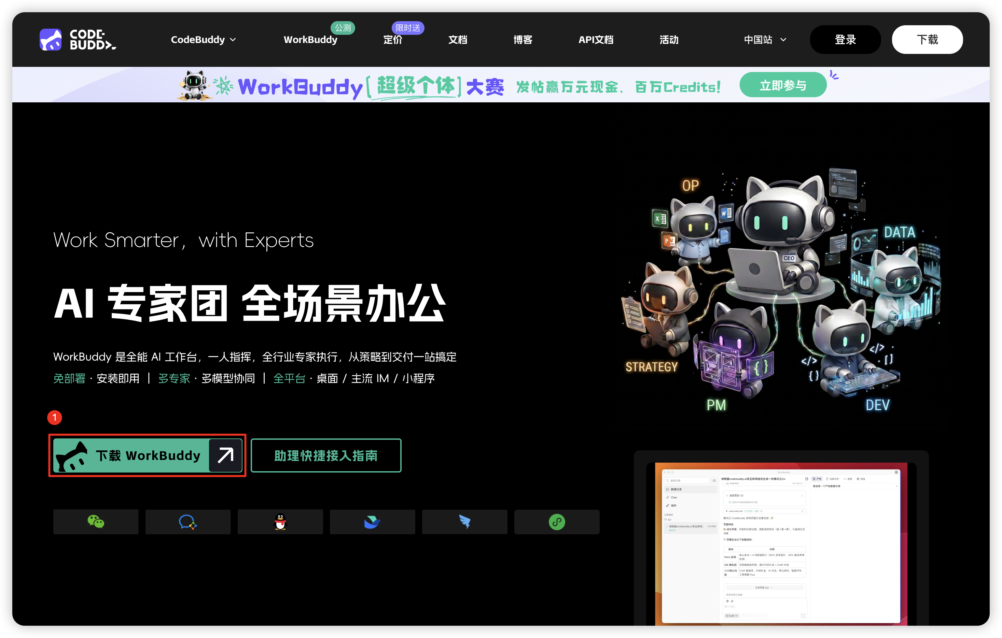Open the 活动 events page
The height and width of the screenshot is (638, 1002).
coord(669,40)
